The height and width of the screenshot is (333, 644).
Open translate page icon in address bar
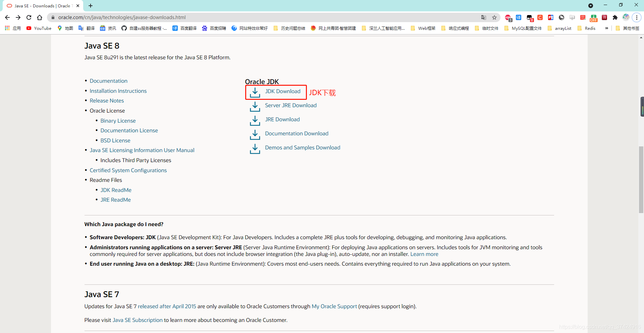(484, 17)
